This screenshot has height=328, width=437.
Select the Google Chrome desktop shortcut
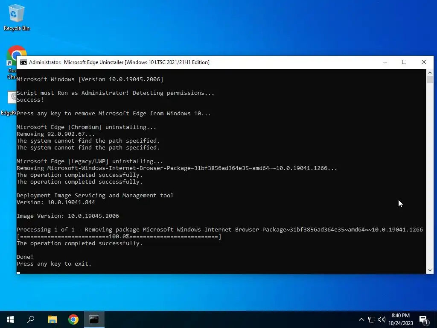tap(11, 62)
